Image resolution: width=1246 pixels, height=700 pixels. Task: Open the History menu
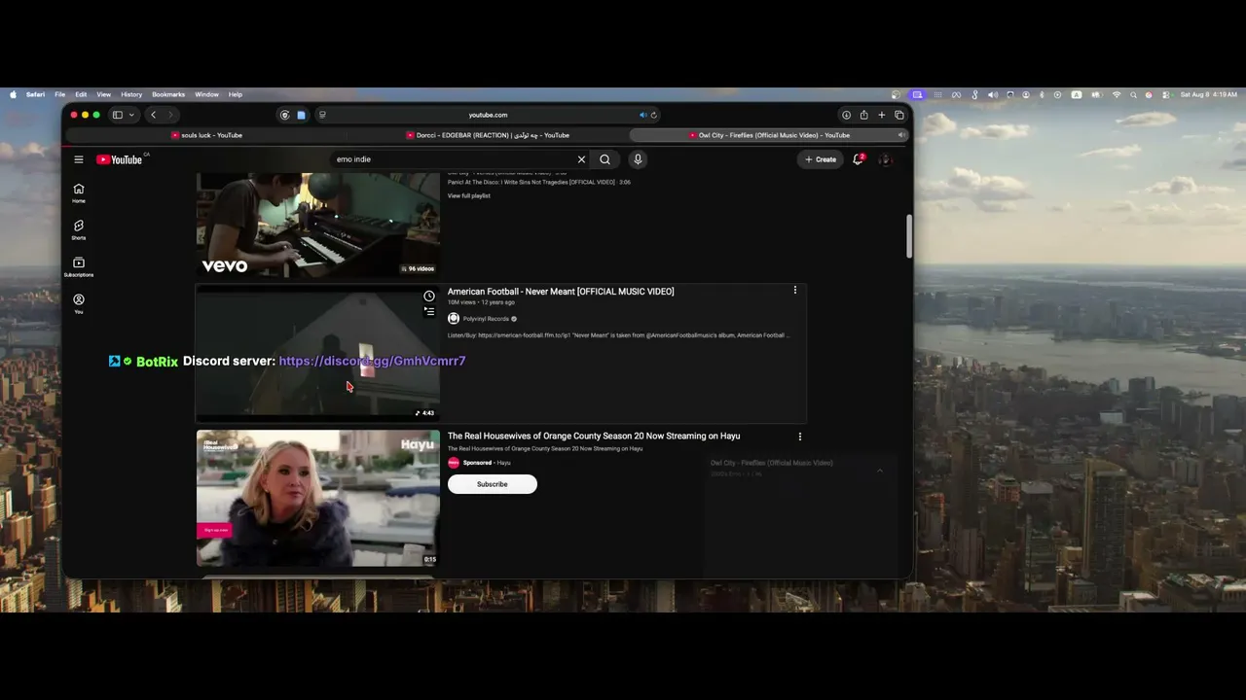(x=131, y=94)
